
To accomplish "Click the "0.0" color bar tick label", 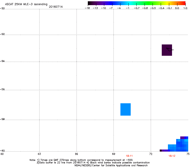I will [177, 8].
